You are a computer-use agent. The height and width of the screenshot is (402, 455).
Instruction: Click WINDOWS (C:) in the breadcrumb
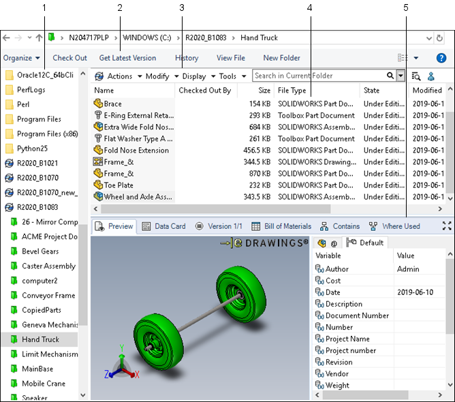tap(147, 37)
